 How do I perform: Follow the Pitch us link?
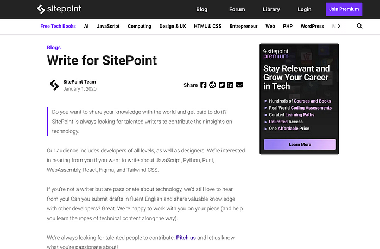click(186, 238)
